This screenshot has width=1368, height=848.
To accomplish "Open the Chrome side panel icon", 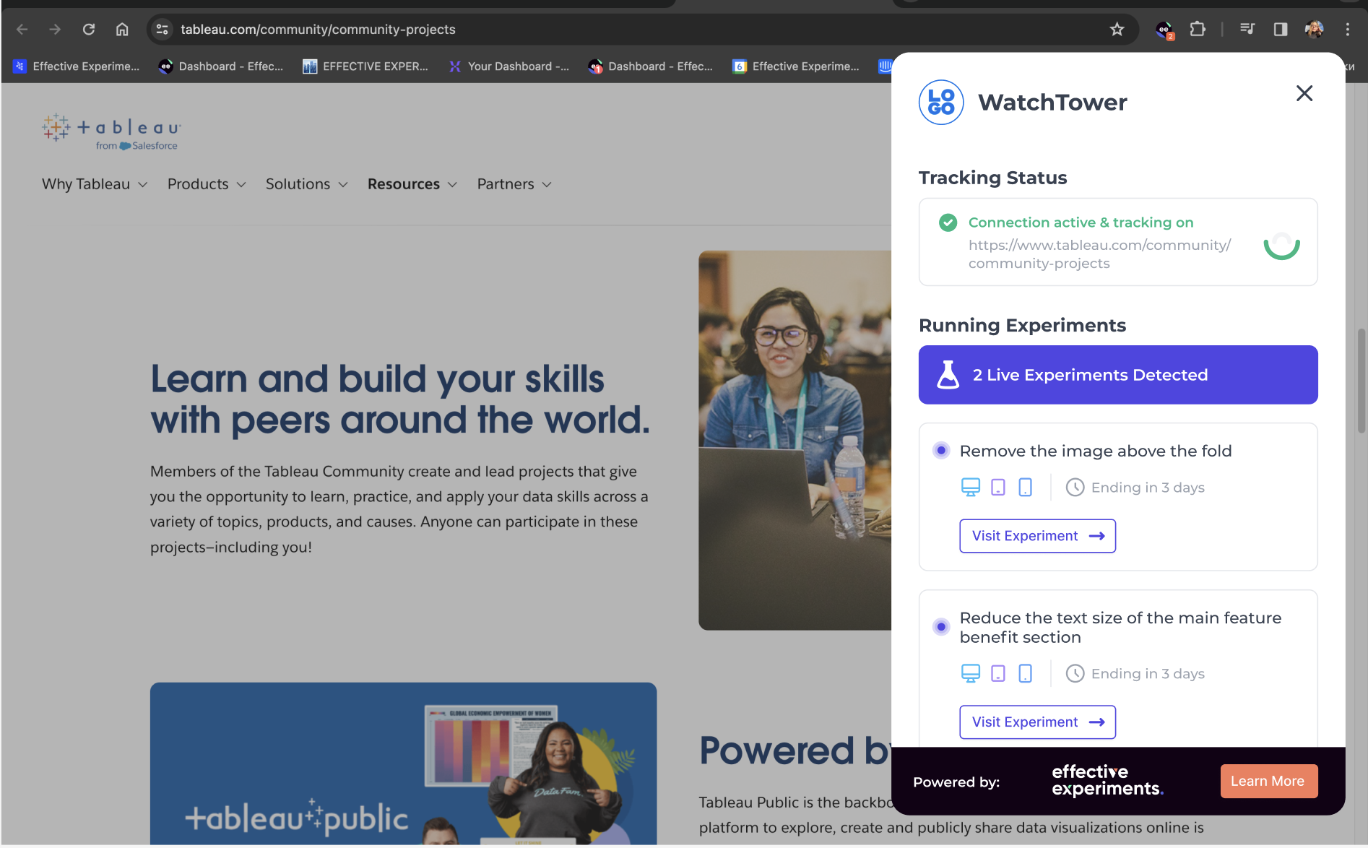I will pyautogui.click(x=1280, y=29).
